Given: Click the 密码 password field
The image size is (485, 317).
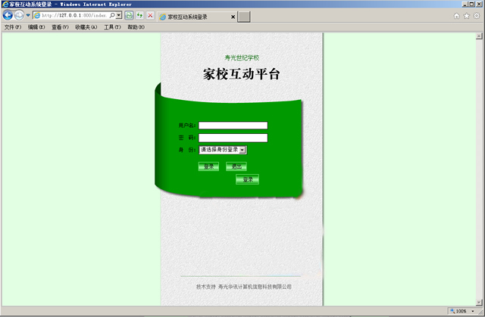Looking at the screenshot, I should pos(233,138).
